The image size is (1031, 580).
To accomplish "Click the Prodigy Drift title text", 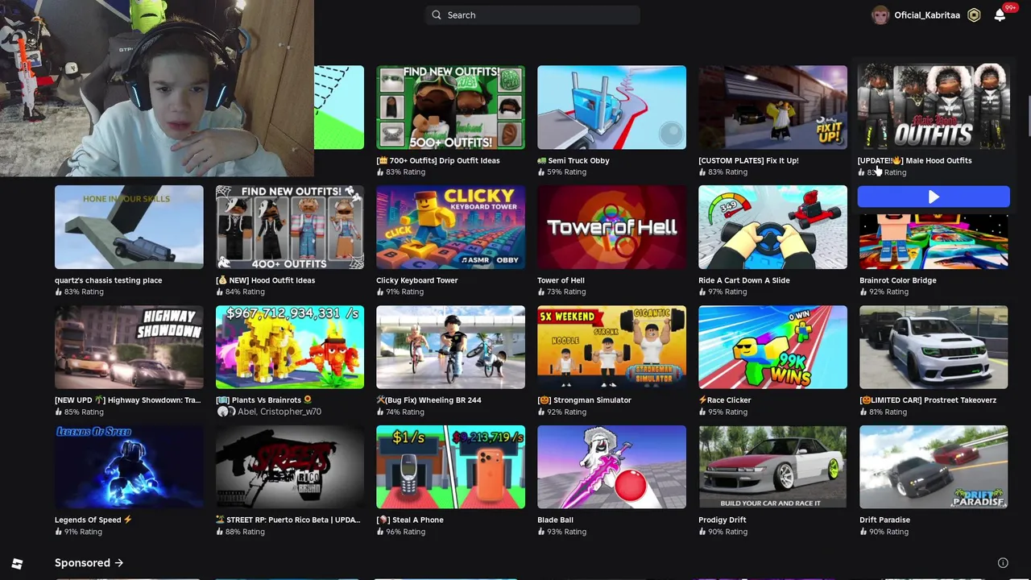I will (723, 520).
